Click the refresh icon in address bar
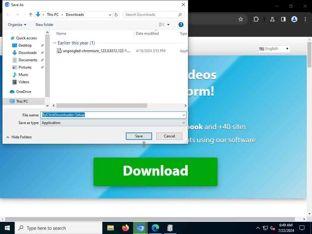The image size is (312, 234). click(x=116, y=15)
